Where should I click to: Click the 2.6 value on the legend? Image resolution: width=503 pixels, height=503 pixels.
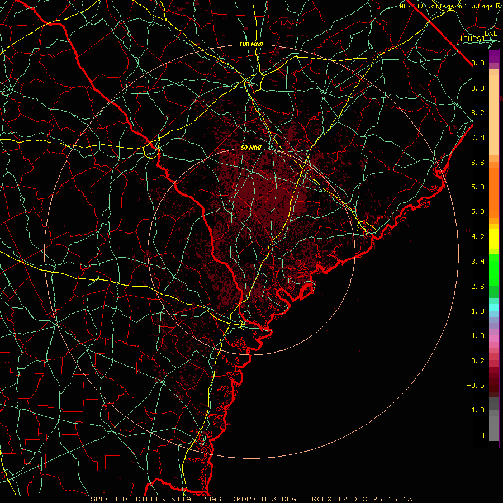(478, 287)
